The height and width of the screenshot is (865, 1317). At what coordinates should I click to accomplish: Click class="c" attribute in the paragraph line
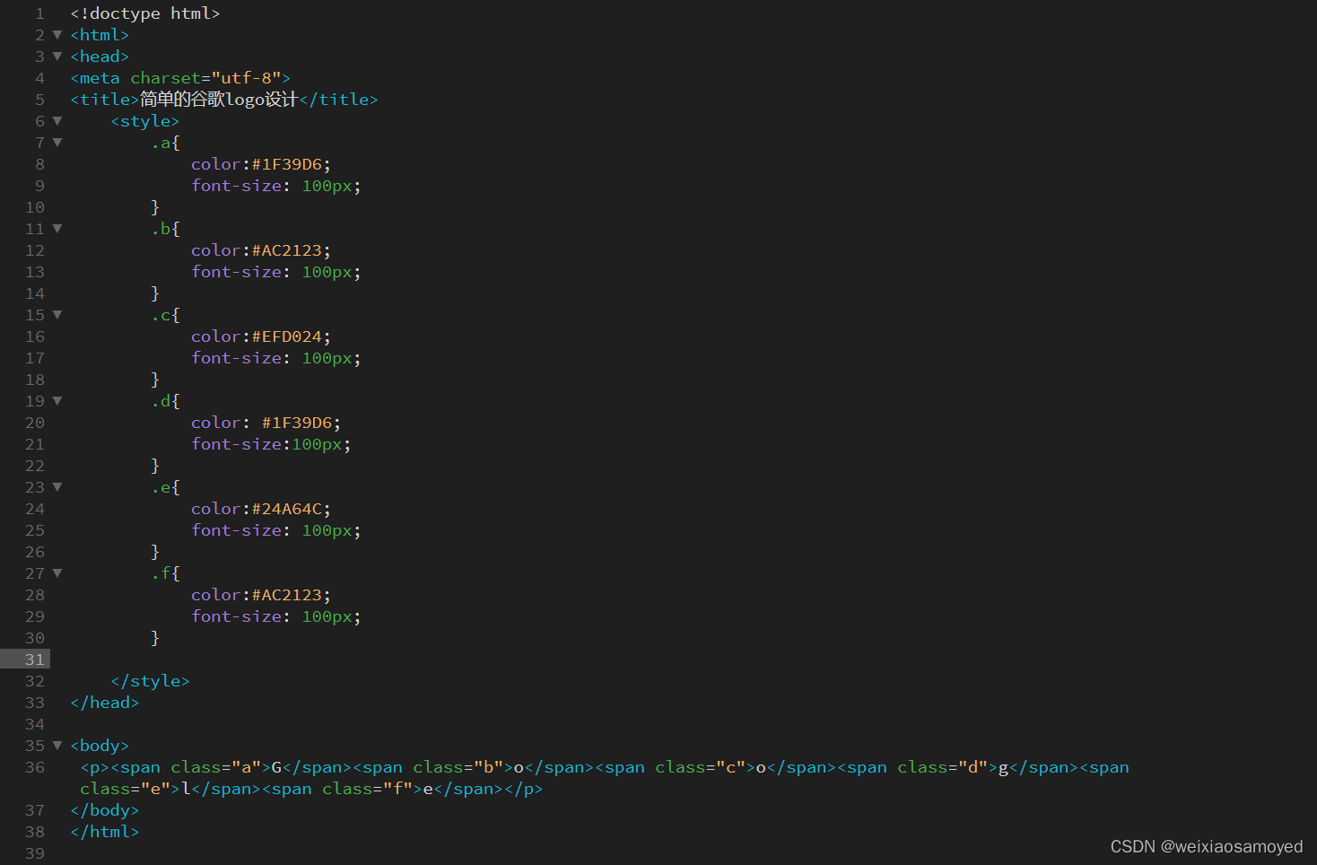700,767
